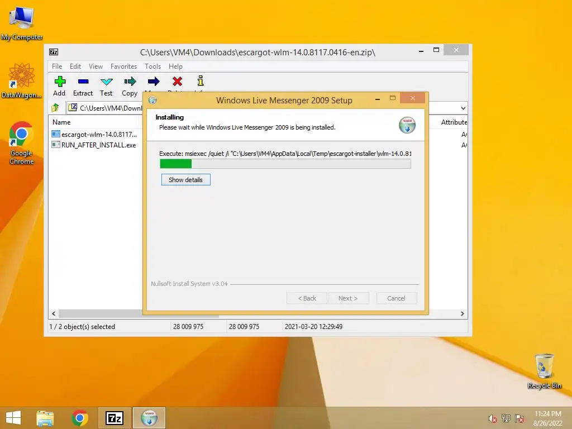
Task: Click the muted volume tray icon
Action: (x=492, y=418)
